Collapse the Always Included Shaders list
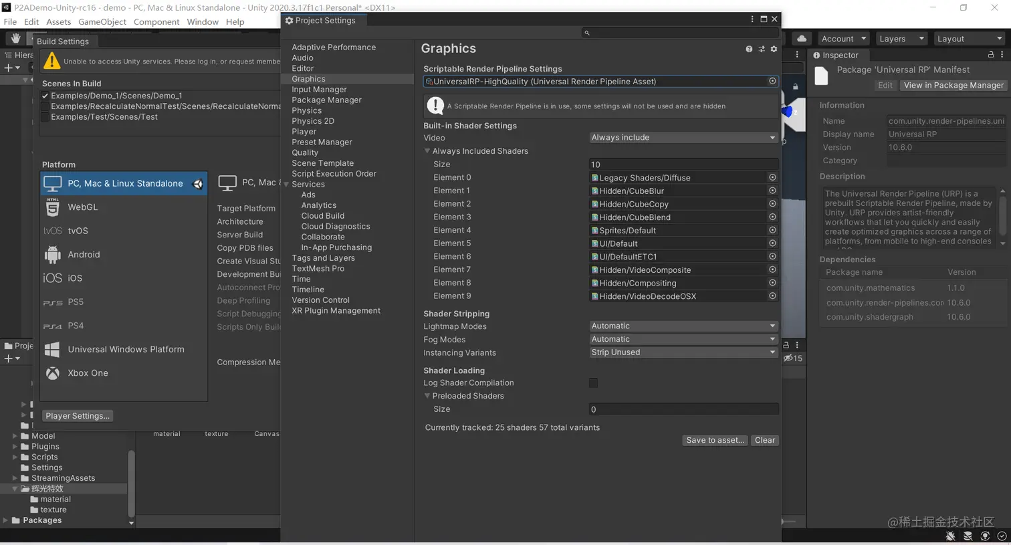 click(x=427, y=151)
